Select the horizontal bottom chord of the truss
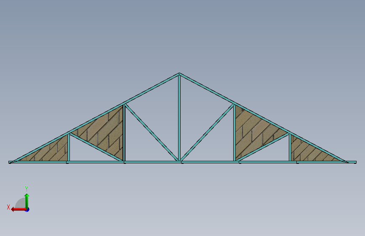This screenshot has width=365, height=236. (x=183, y=162)
